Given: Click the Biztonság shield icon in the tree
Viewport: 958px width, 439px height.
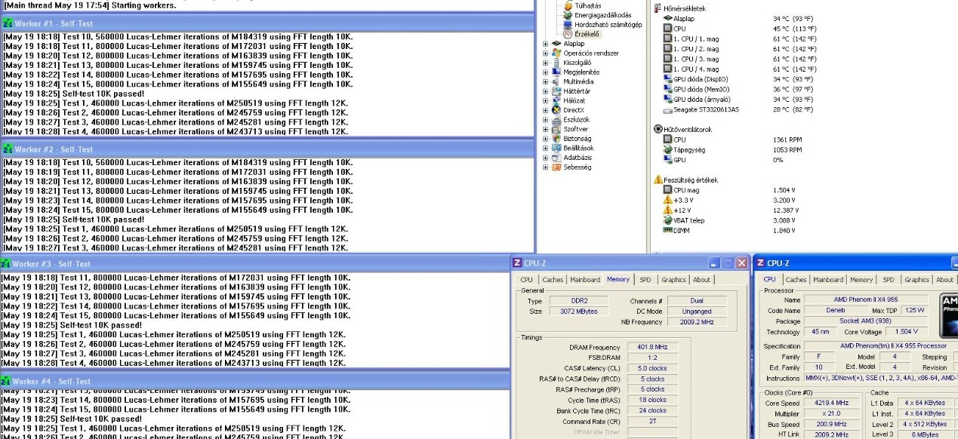Looking at the screenshot, I should tap(556, 138).
